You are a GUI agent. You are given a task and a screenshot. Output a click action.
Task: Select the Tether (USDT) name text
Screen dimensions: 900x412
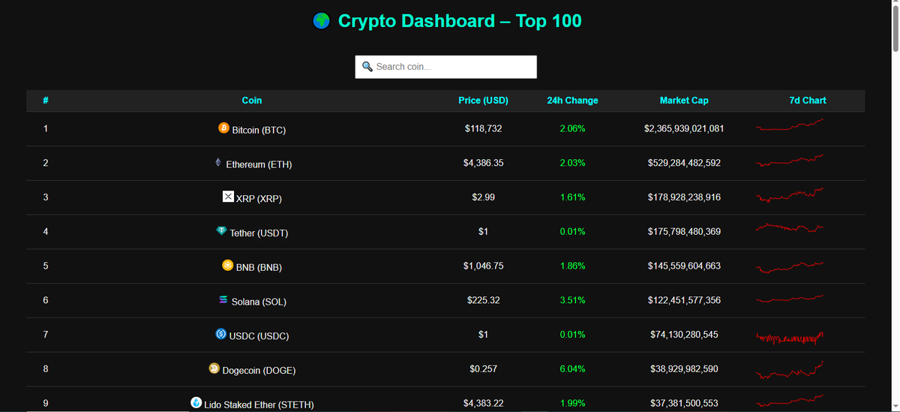point(259,233)
